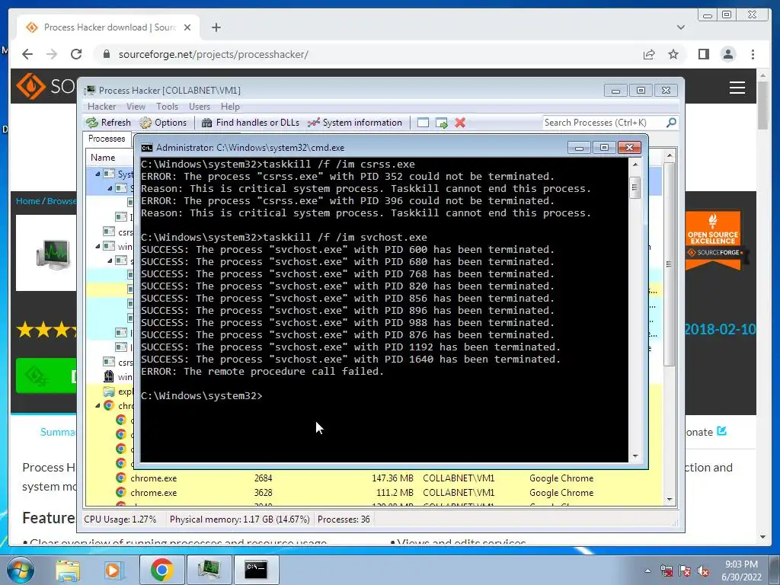The image size is (780, 585).
Task: Select the explorer process icon row
Action: tap(108, 392)
